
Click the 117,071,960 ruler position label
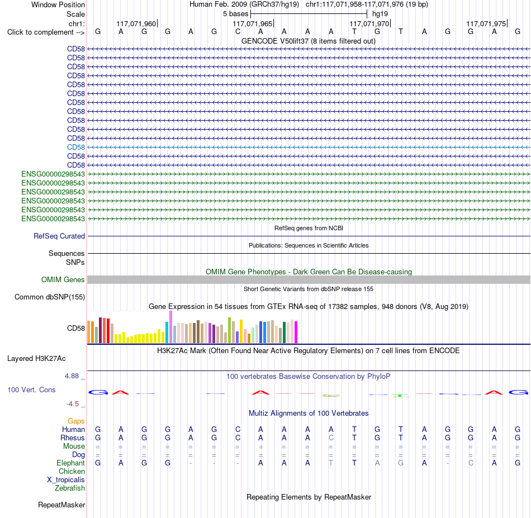click(136, 23)
